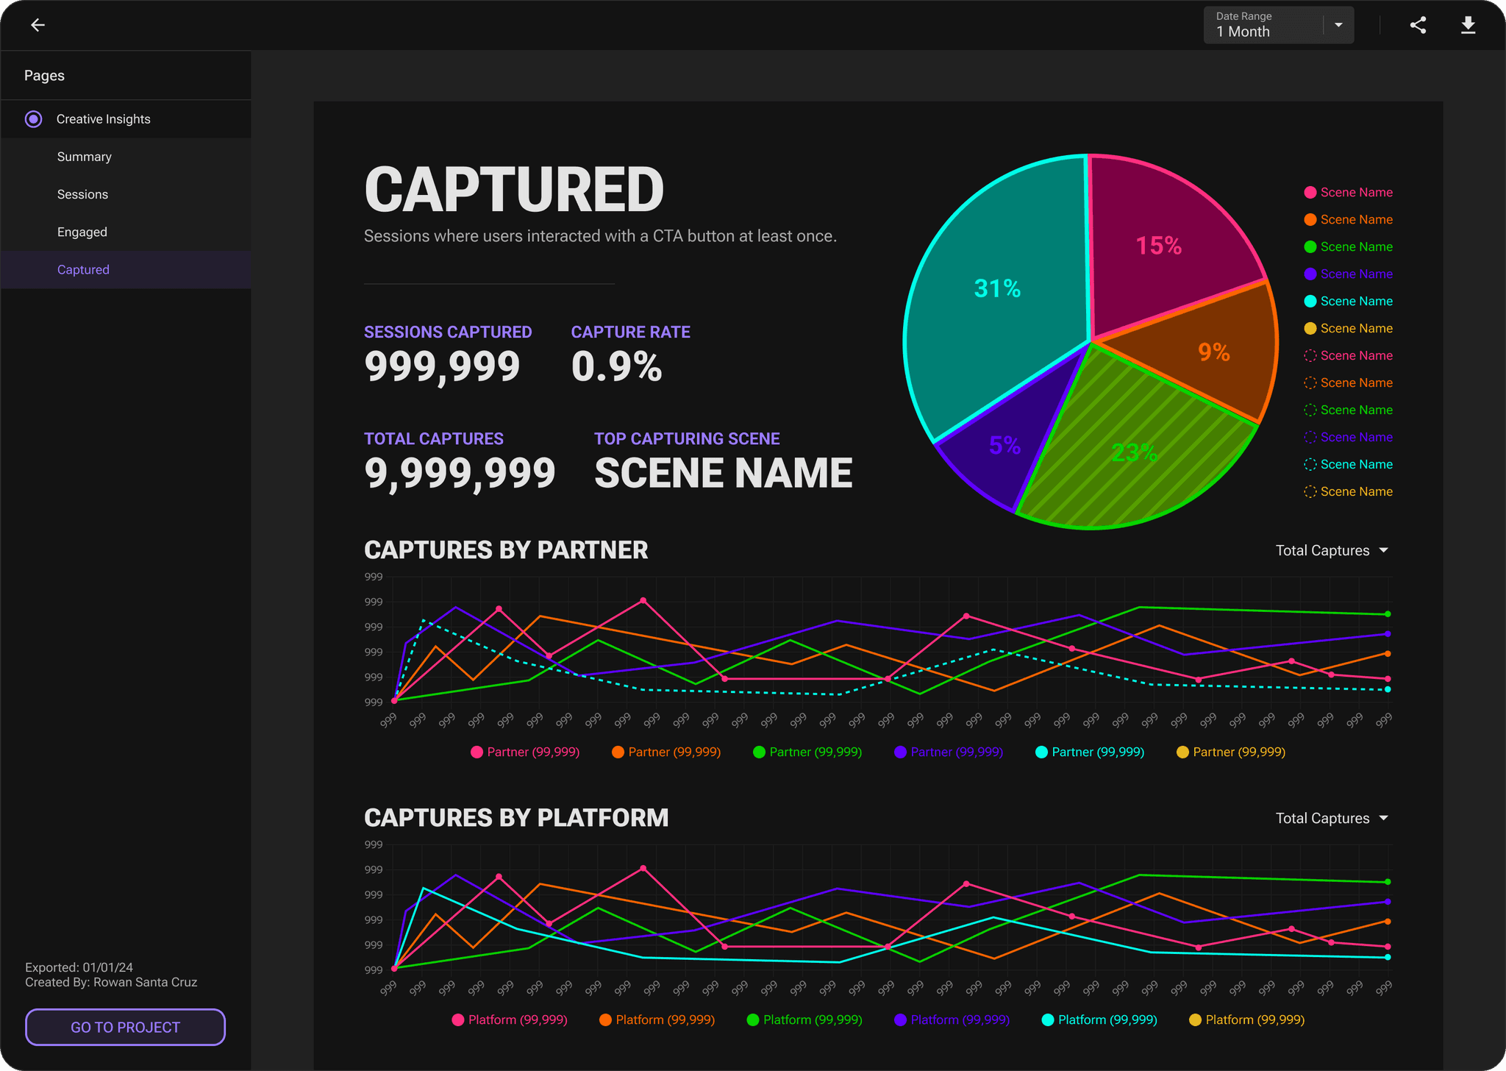Click the share icon
Viewport: 1506px width, 1071px height.
pos(1418,26)
